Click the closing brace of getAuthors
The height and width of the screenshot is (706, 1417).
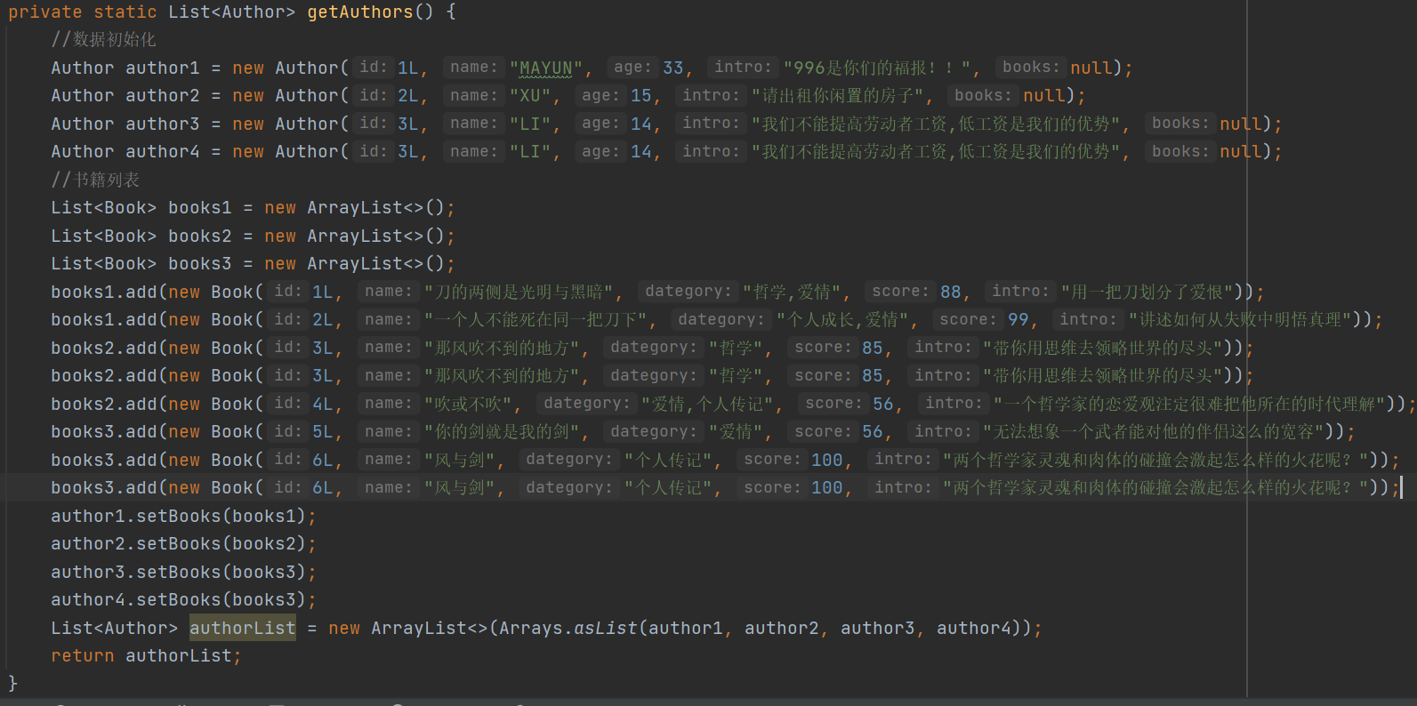click(x=13, y=684)
